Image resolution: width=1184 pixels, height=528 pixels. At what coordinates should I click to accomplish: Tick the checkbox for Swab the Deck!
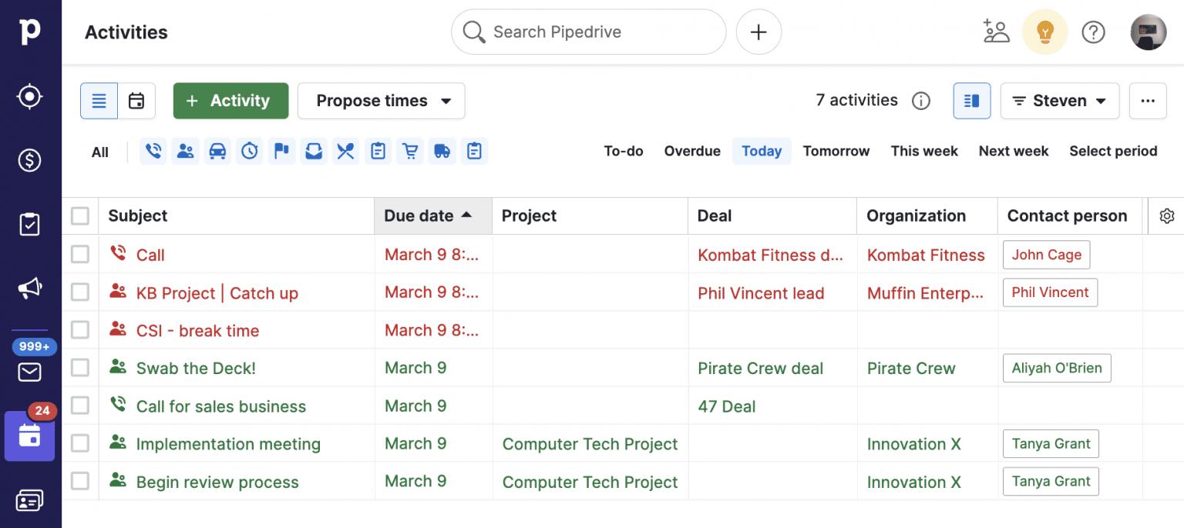pos(80,368)
